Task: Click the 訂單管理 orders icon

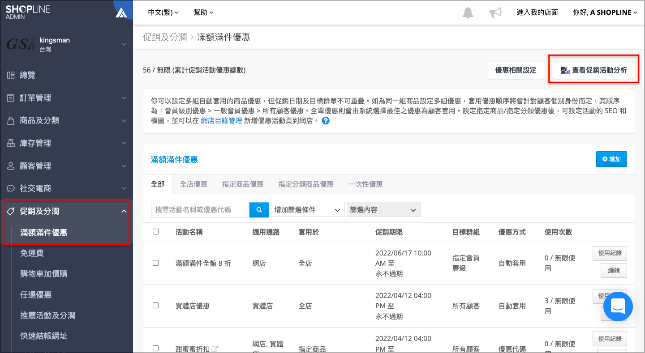Action: [11, 98]
